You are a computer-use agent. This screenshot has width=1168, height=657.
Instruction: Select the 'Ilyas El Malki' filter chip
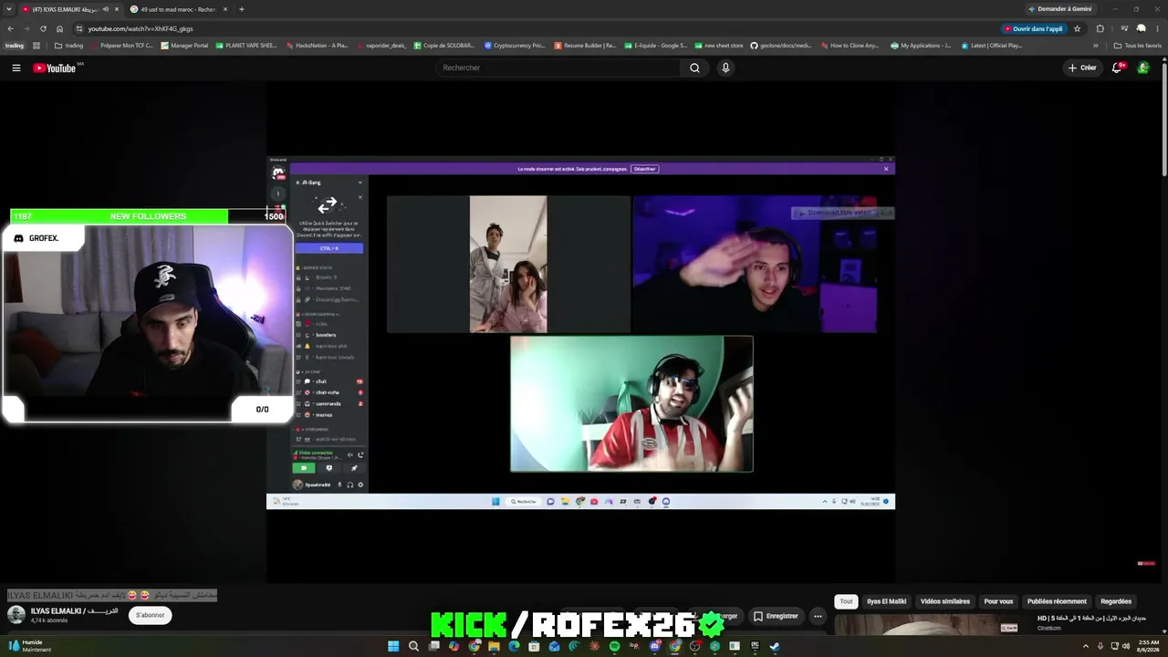[x=886, y=601]
